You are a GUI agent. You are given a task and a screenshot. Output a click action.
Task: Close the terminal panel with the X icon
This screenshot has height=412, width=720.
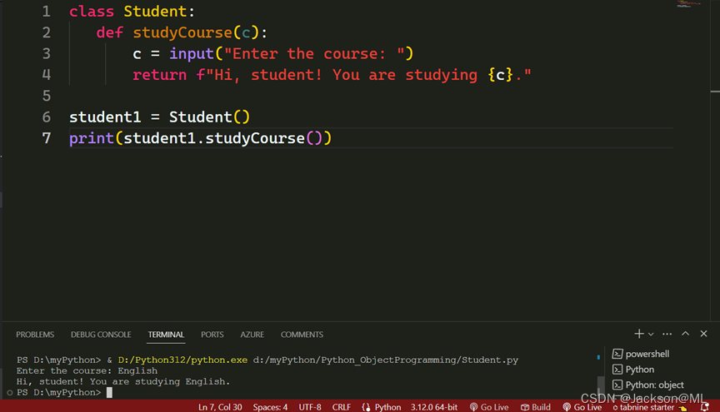click(x=704, y=334)
